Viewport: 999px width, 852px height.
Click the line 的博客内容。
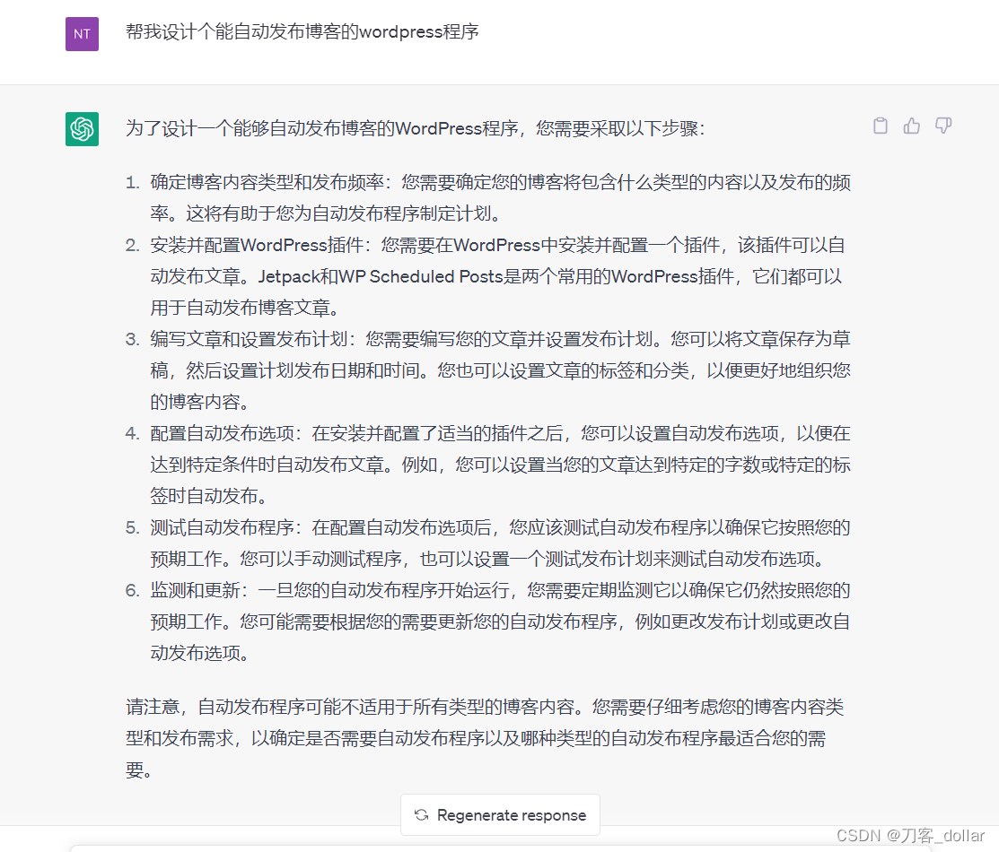(201, 402)
